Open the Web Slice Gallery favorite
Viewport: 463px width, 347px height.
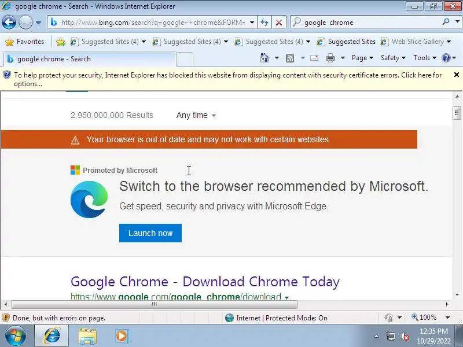pos(412,42)
